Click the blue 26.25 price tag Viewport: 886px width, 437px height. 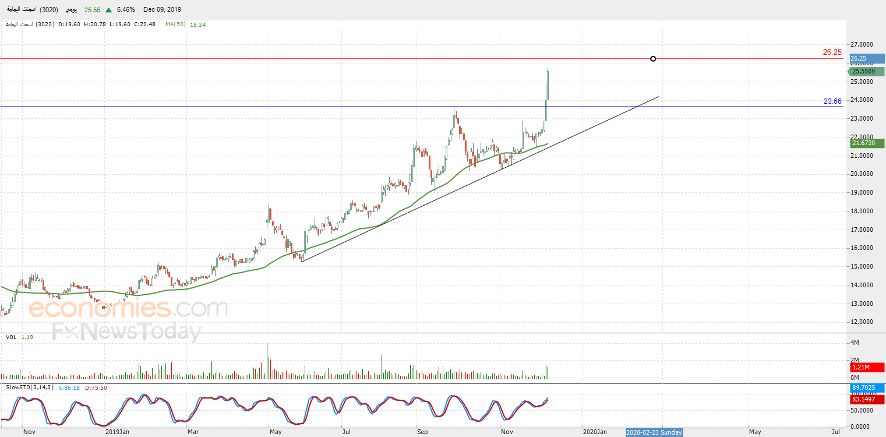[x=867, y=58]
